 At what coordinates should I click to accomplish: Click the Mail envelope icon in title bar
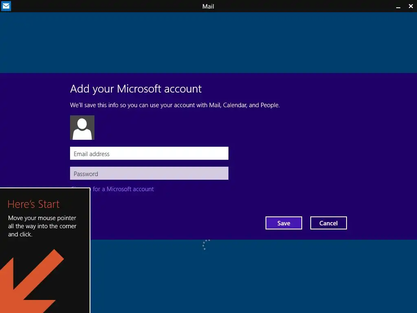click(6, 6)
